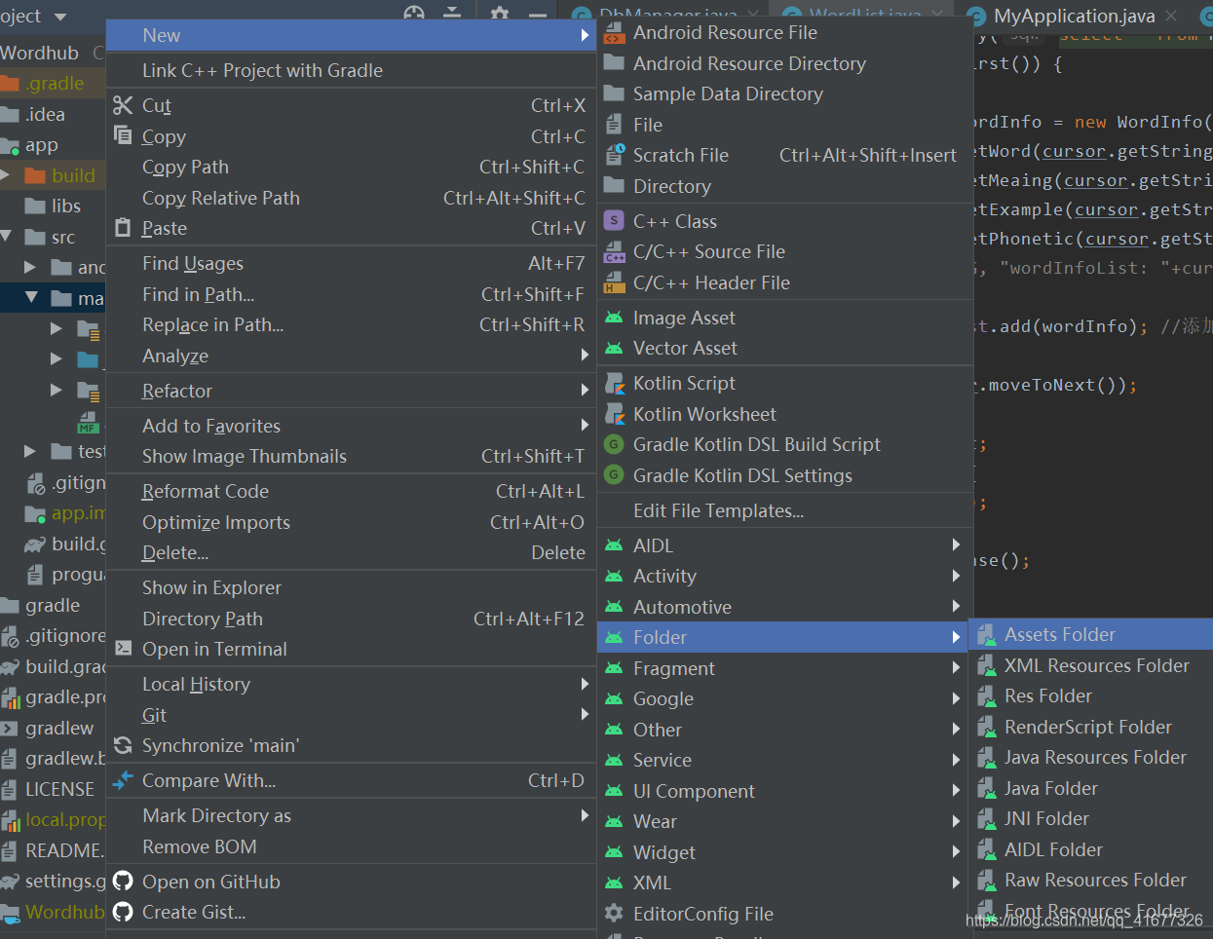The width and height of the screenshot is (1213, 939).
Task: Click Show in Explorer
Action: (x=351, y=587)
